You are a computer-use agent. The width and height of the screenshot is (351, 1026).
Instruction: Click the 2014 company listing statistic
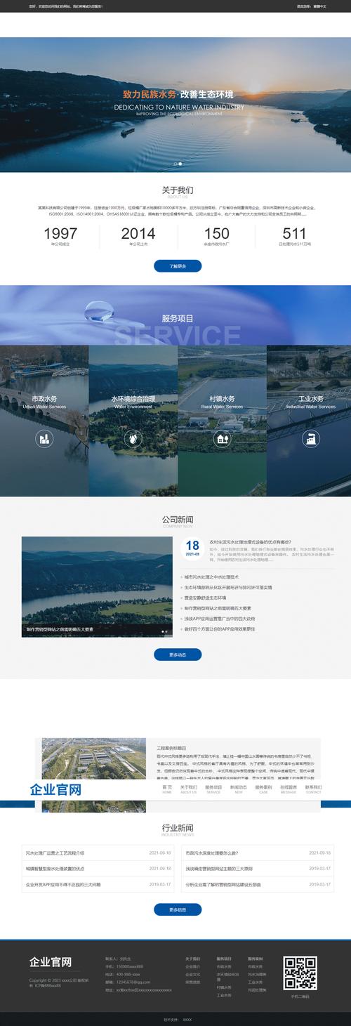[x=138, y=234]
